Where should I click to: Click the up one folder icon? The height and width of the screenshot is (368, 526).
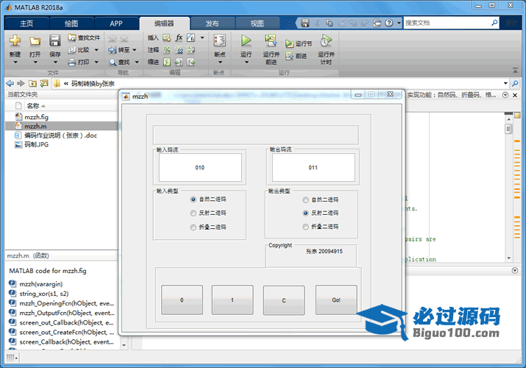[32, 83]
